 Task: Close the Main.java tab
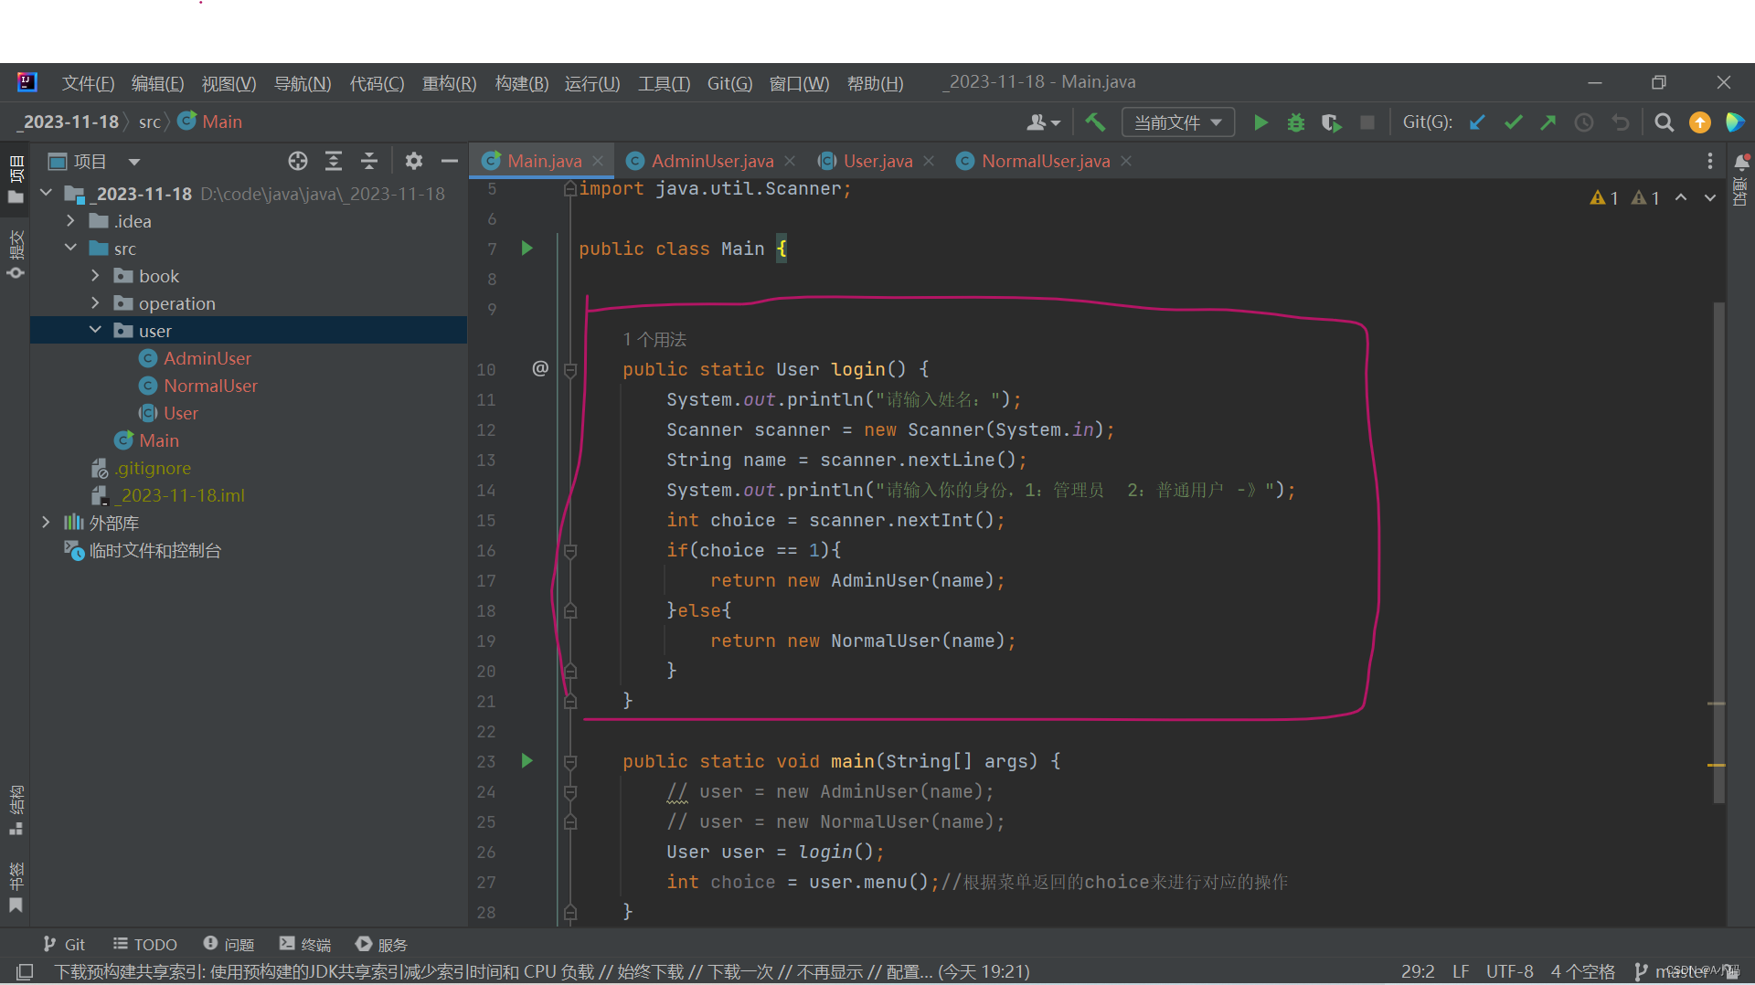point(598,161)
